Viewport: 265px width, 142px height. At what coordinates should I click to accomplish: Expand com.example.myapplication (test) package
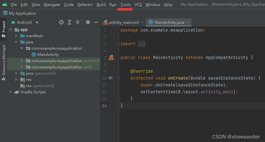22,67
